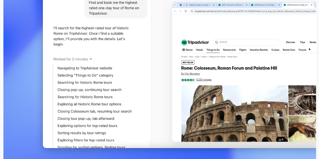Click 'Navigating to TripAdvisor website' step

[x=85, y=68]
